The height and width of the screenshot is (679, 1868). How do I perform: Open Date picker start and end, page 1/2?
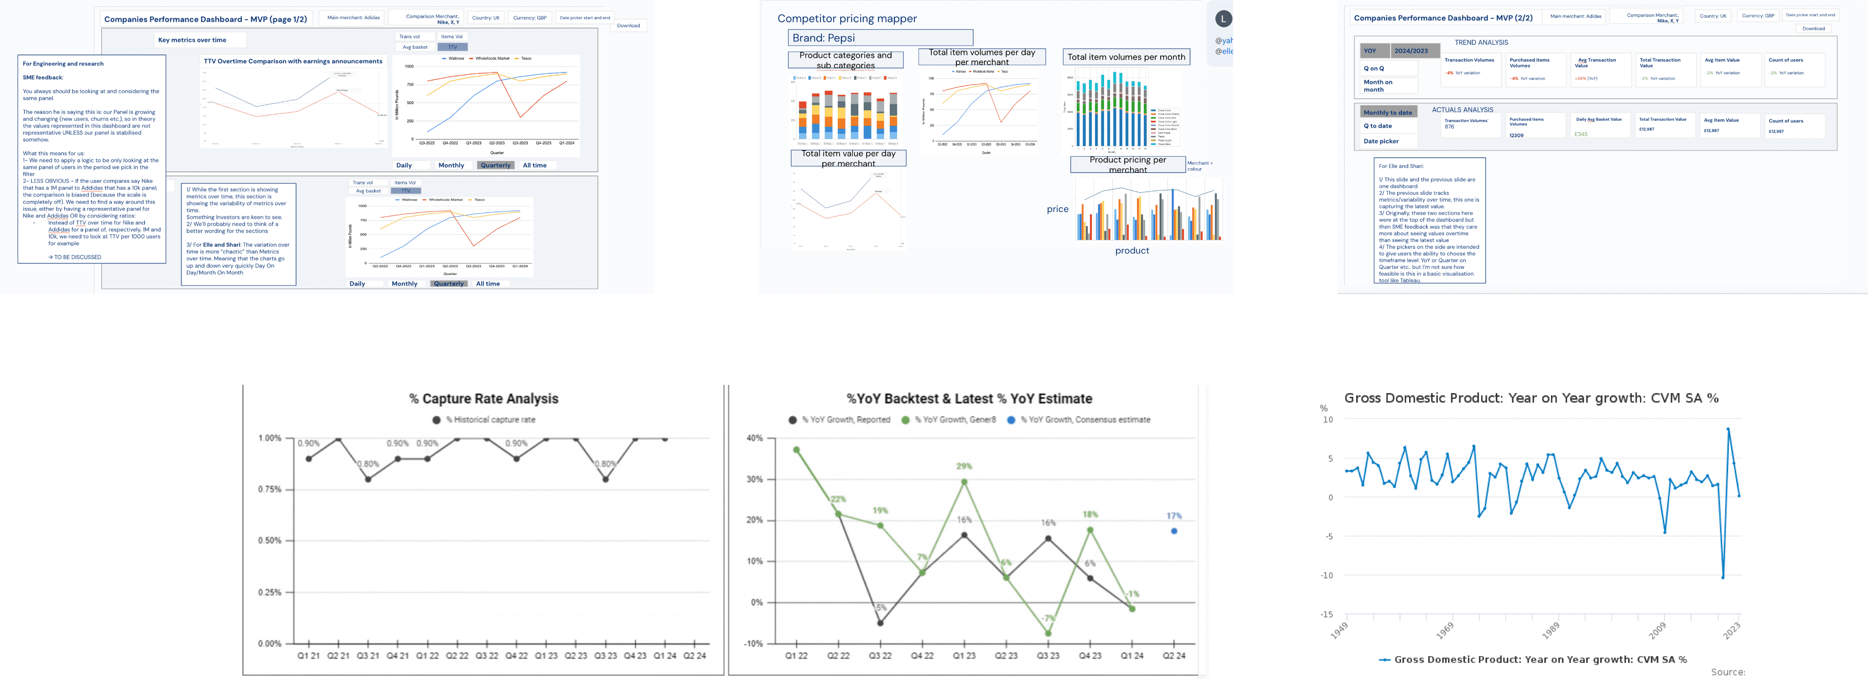click(x=585, y=17)
